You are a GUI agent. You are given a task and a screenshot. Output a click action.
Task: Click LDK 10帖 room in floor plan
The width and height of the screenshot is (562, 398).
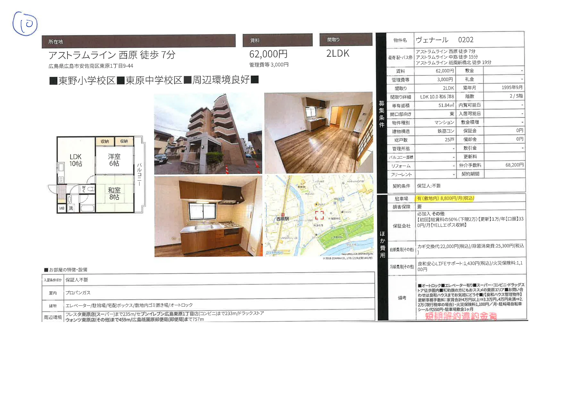click(x=75, y=160)
